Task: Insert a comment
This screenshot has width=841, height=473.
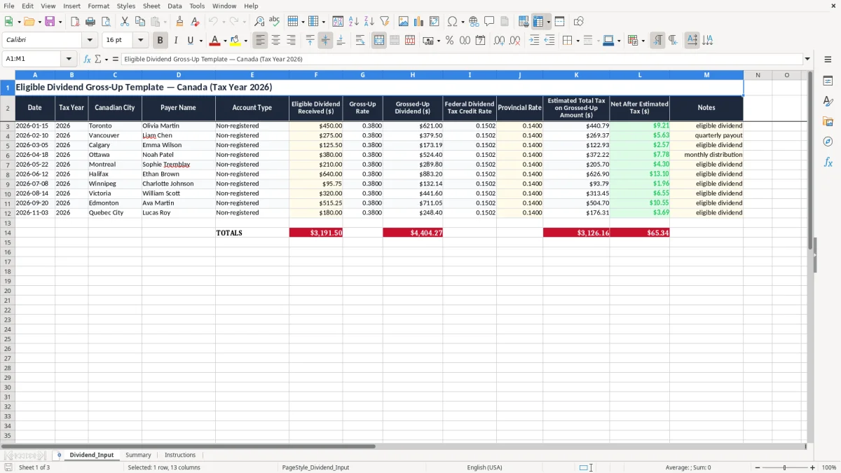Action: pos(489,22)
